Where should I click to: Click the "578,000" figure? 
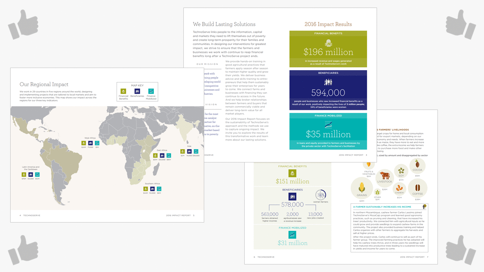[x=292, y=204]
